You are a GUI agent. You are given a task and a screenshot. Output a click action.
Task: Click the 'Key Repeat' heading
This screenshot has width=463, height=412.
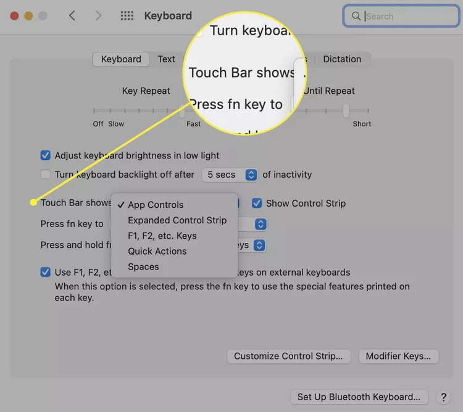pyautogui.click(x=146, y=91)
